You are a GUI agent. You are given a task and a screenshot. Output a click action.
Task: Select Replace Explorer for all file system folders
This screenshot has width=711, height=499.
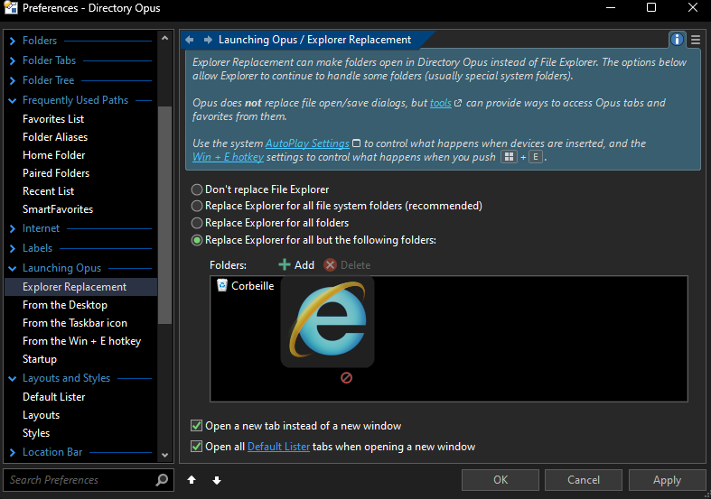(197, 206)
